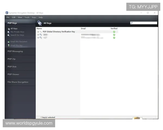Click the Email this Recipient icon
The image size is (163, 130).
coord(9,42)
